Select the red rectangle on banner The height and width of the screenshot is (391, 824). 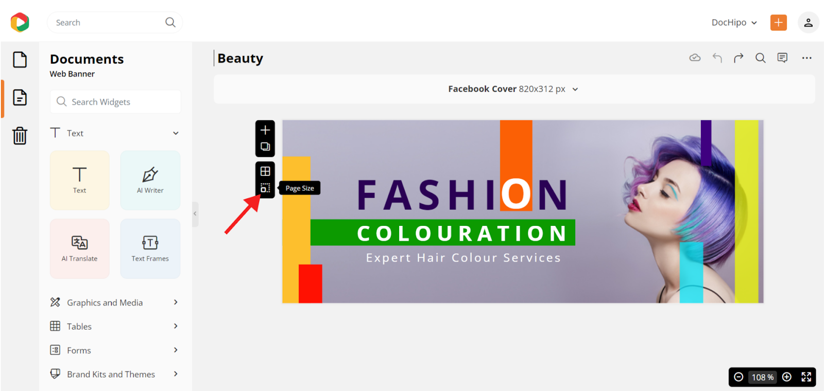pos(310,283)
